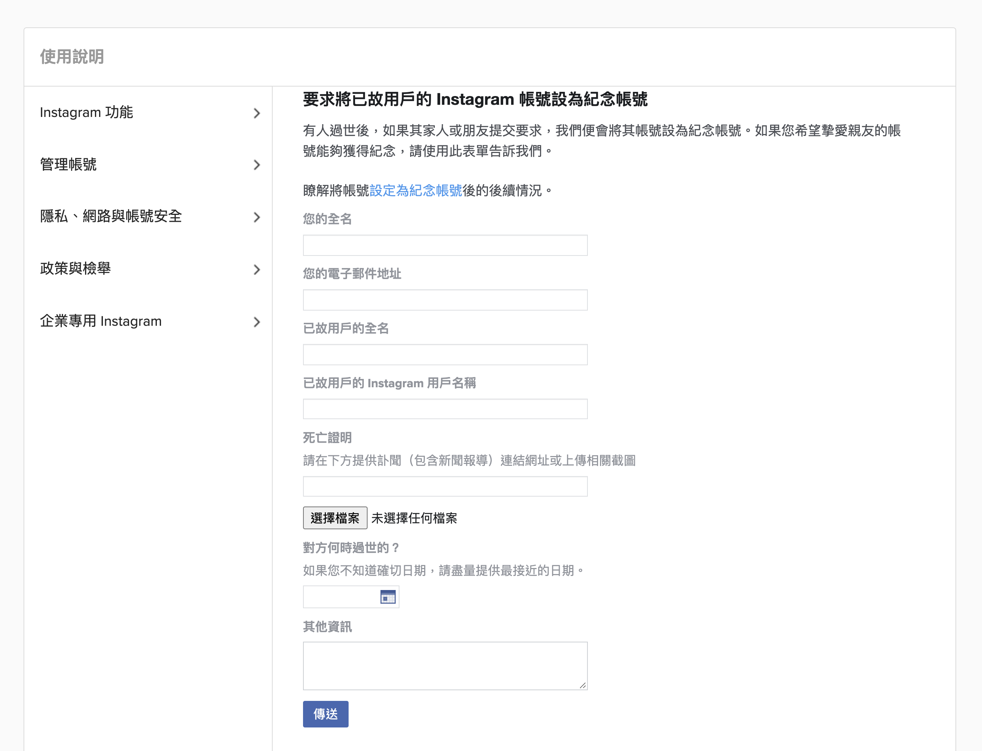Click the 死亡證明 link URL field
This screenshot has width=982, height=751.
pyautogui.click(x=445, y=486)
